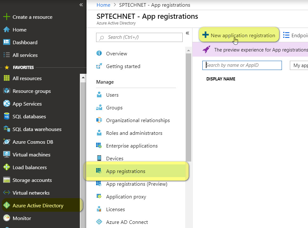Screen dimensions: 308x228
Task: Click the Search by name or AppID field
Action: 242,65
